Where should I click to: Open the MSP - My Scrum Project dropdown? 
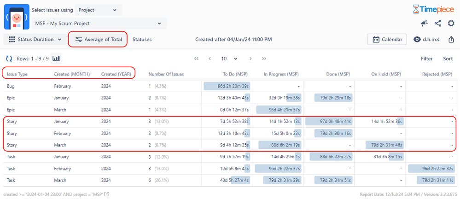(x=99, y=24)
